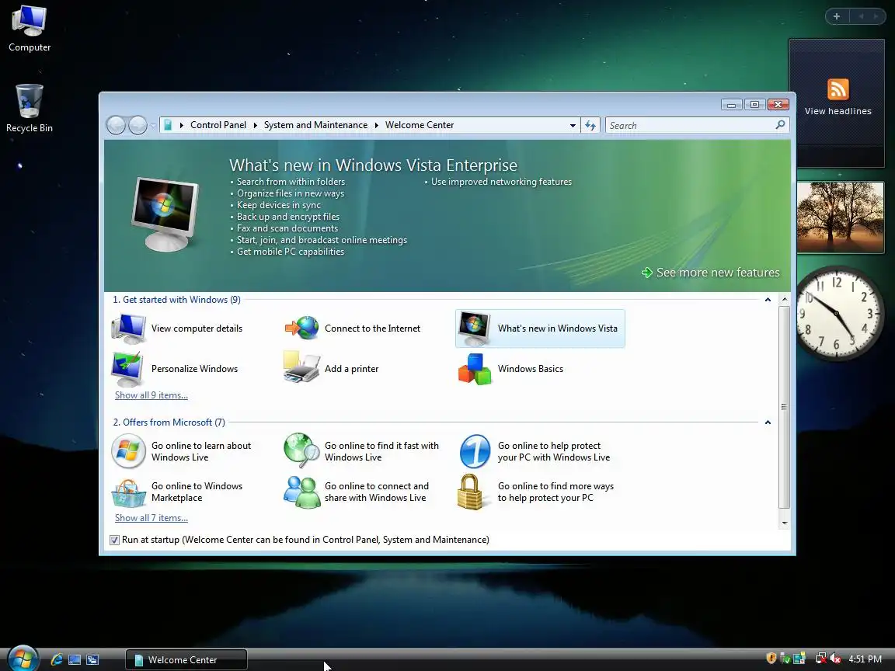Maximize the Welcome Center window
Screen dimensions: 895x671
754,104
